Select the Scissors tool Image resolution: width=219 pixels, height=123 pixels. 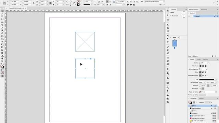(2, 42)
